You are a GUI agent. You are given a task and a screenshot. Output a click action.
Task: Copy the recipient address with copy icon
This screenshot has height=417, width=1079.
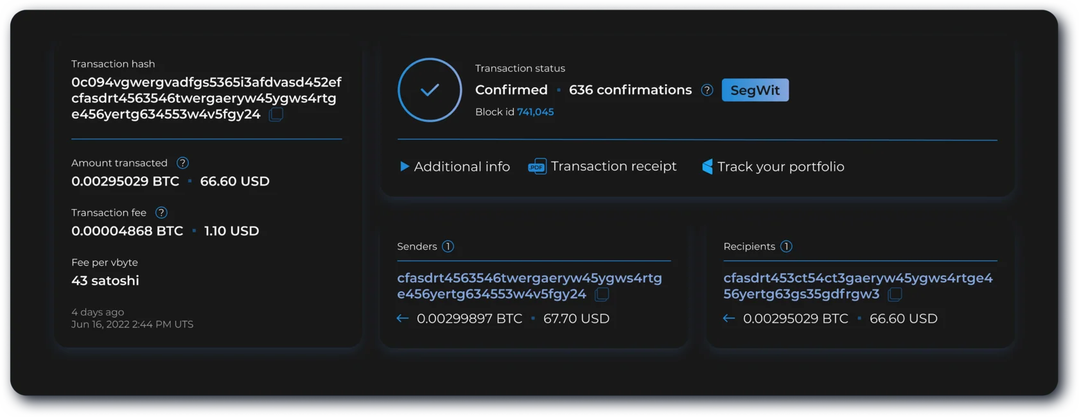895,294
